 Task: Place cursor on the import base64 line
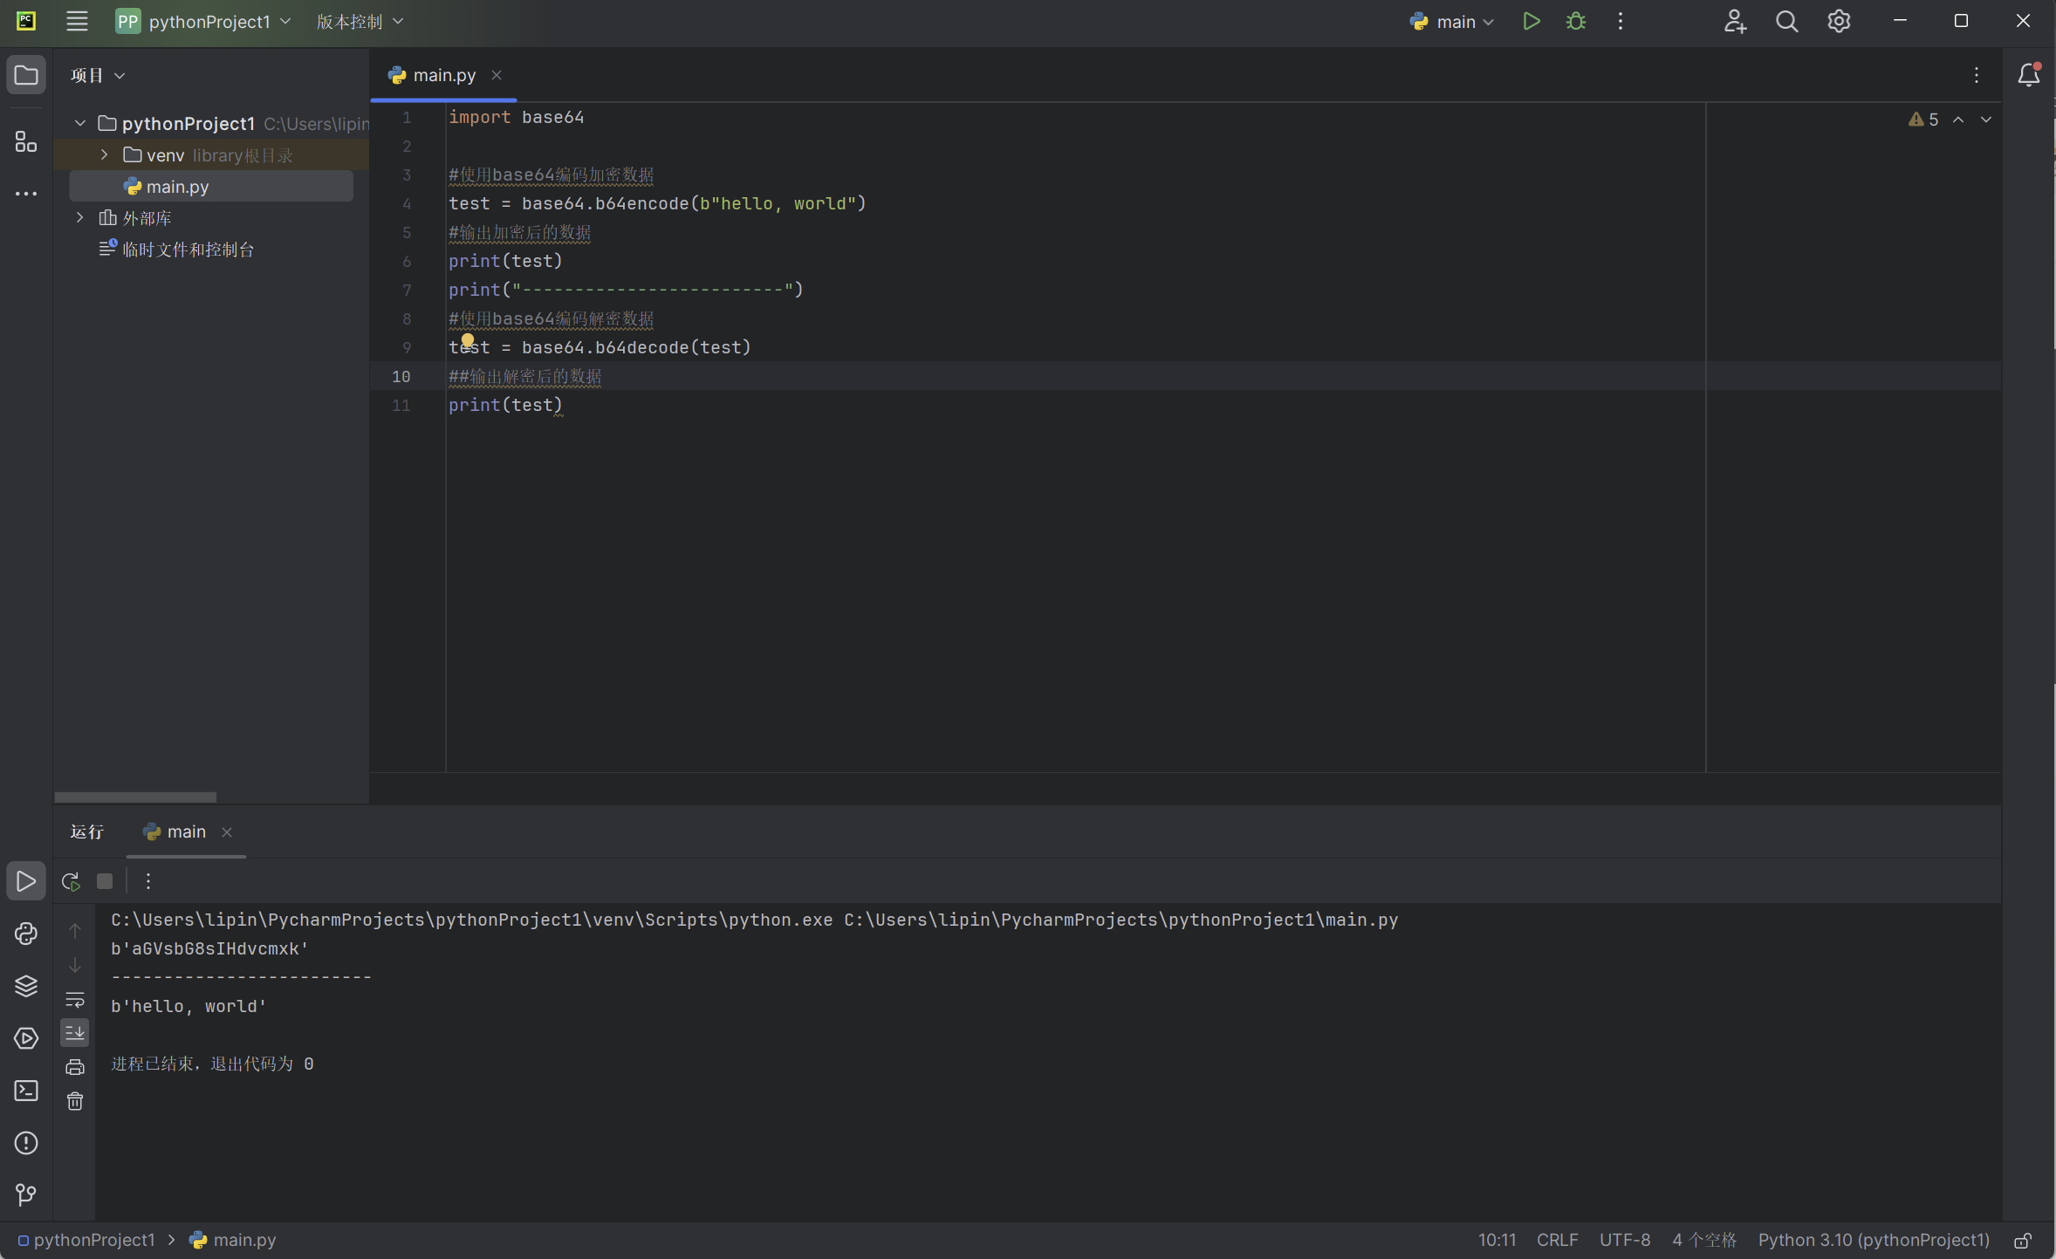coord(517,117)
